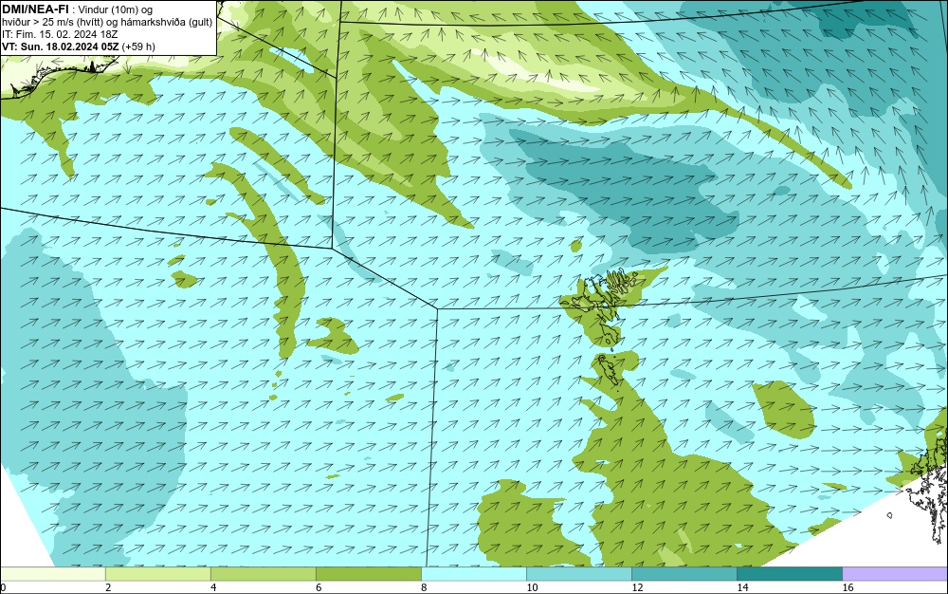The width and height of the screenshot is (948, 594).
Task: Click the legend scale label '4'
Action: (213, 587)
